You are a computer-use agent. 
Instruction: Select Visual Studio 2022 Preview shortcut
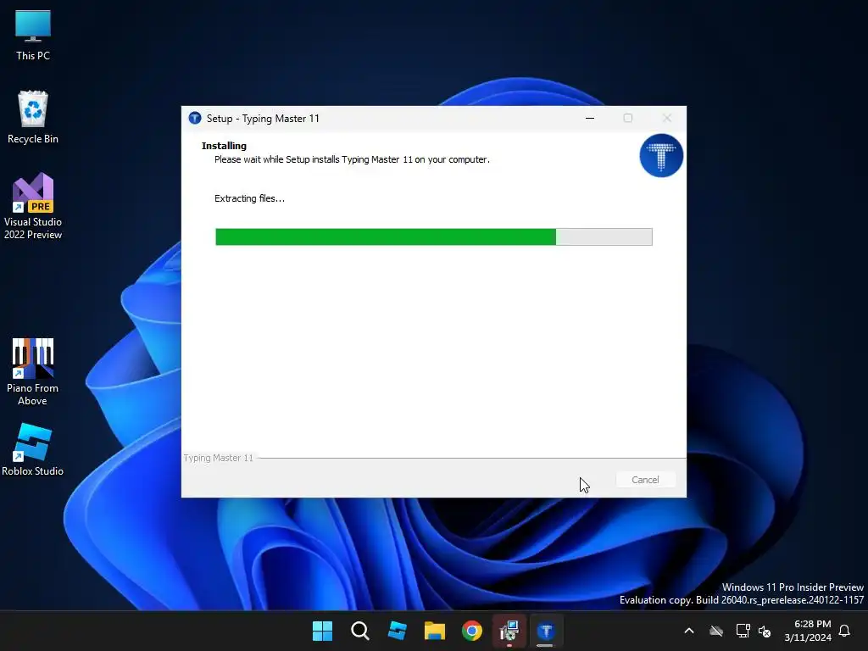coord(33,206)
